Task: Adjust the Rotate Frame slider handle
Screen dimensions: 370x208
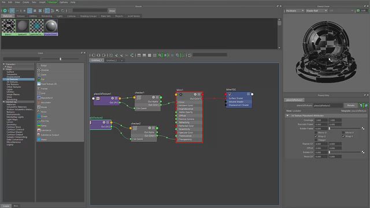Action: pyautogui.click(x=330, y=128)
